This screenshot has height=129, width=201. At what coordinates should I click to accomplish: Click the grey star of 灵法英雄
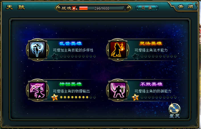[135, 56]
